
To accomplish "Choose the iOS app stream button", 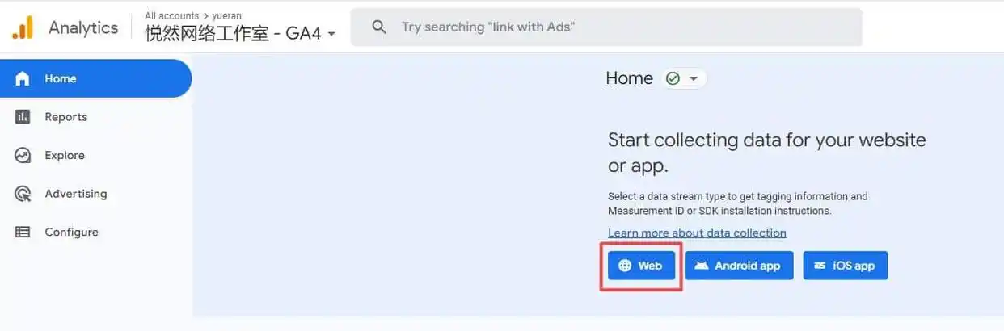I will pos(845,266).
